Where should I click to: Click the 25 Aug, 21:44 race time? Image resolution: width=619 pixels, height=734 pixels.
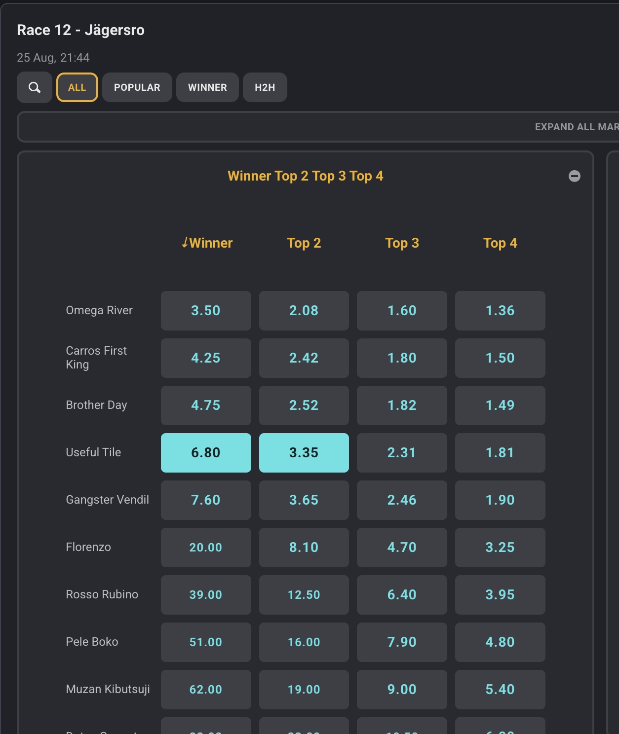(53, 58)
